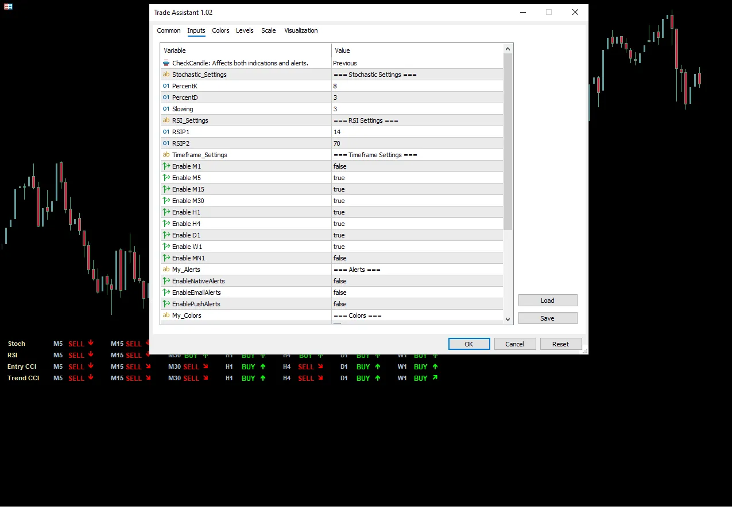Switch to the Visualization tab
Viewport: 732px width, 507px height.
pos(301,30)
